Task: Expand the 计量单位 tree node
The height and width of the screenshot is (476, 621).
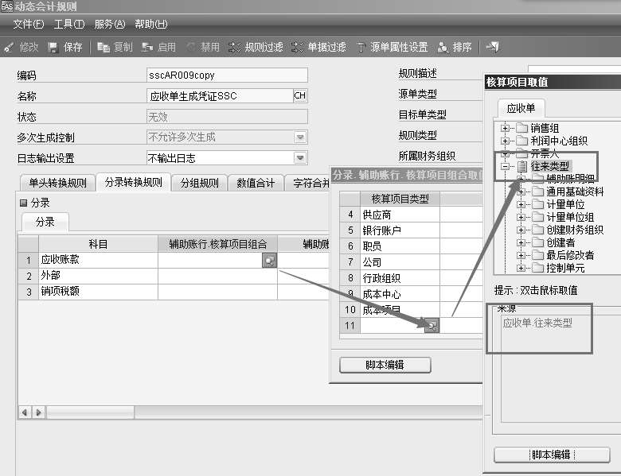Action: point(521,204)
